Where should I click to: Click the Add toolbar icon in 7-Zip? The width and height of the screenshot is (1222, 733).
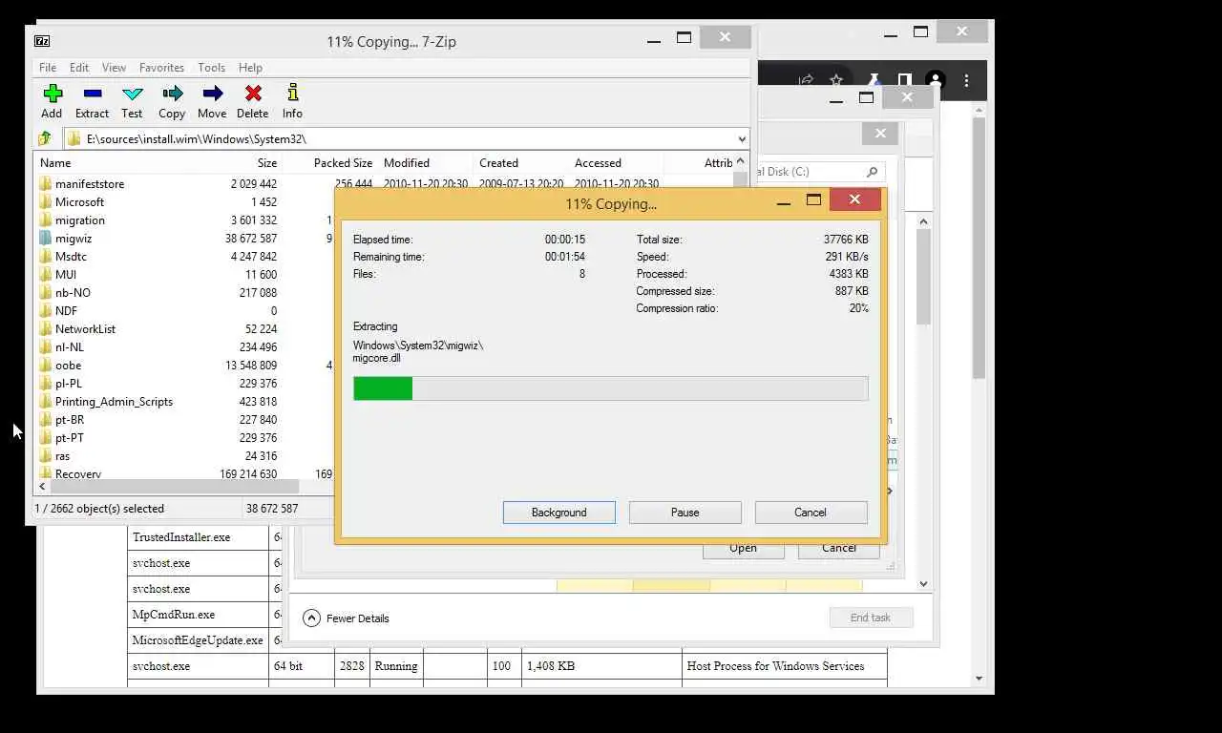(x=53, y=94)
